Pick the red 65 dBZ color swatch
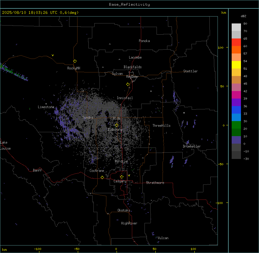259x253 pixels. pyautogui.click(x=236, y=42)
